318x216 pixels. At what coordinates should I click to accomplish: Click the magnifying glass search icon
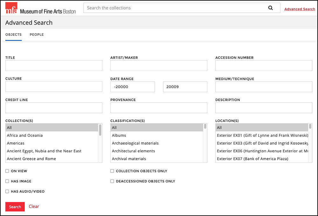click(271, 8)
